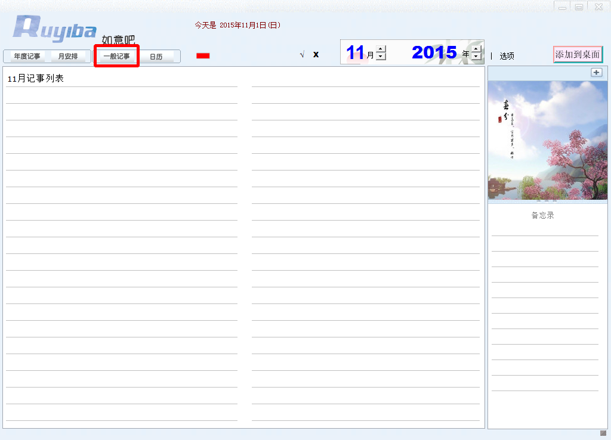This screenshot has width=611, height=440.
Task: Click the 备忘录 heading
Action: [x=542, y=215]
